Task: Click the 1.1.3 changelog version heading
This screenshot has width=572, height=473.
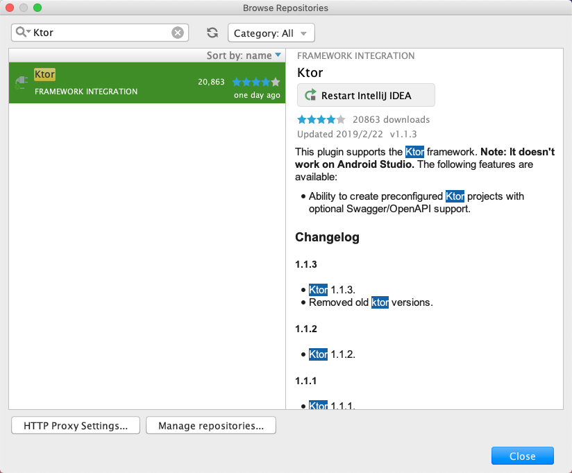Action: [306, 264]
